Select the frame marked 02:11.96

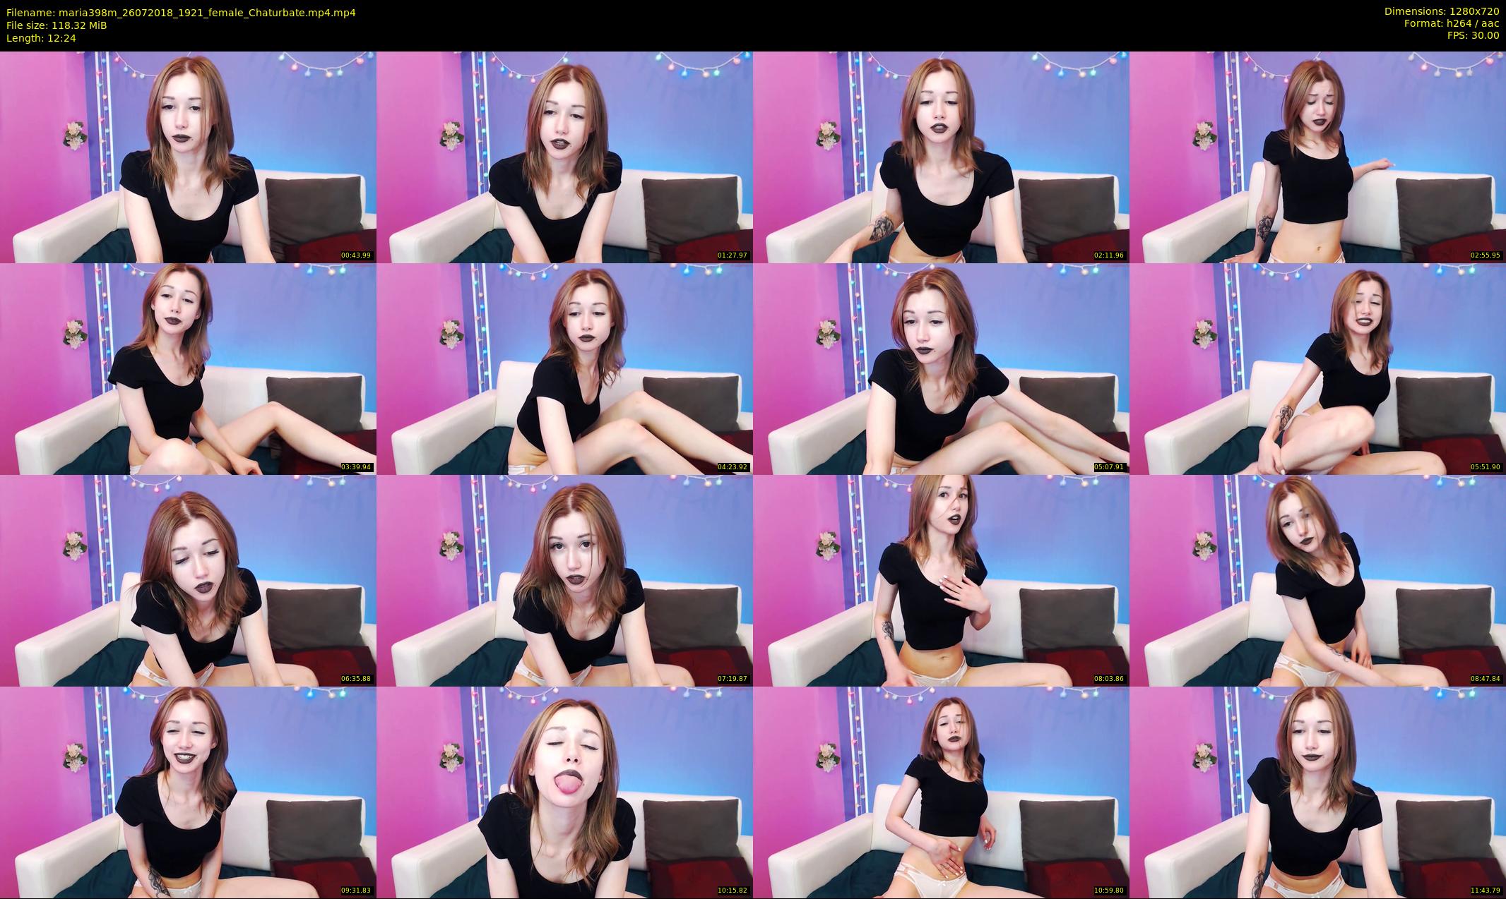click(x=941, y=157)
